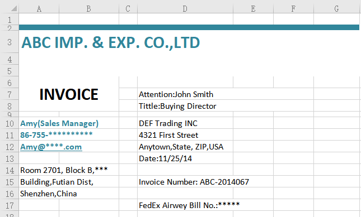
Task: Select the Date:11/25/14 cell
Action: 165,158
